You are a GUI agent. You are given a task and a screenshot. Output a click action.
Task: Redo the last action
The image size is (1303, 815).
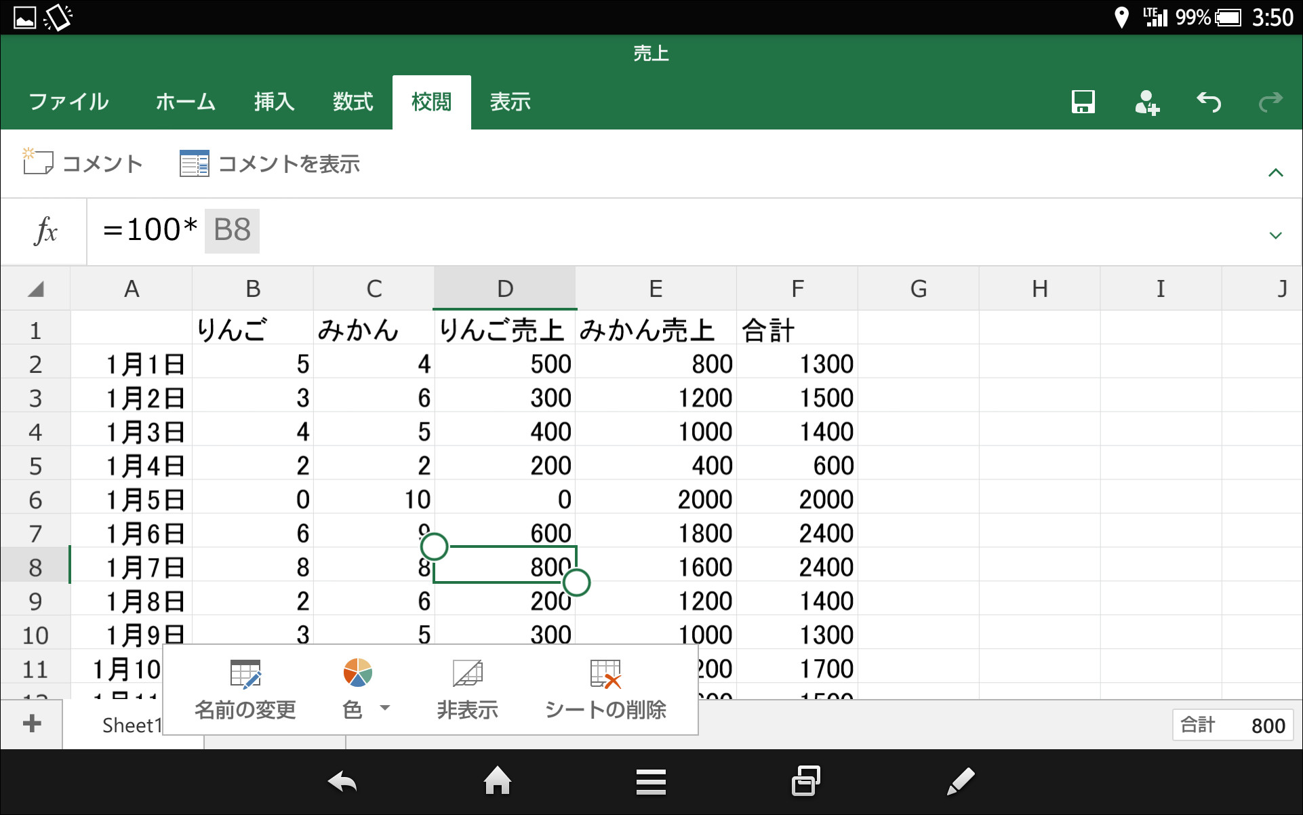point(1270,102)
